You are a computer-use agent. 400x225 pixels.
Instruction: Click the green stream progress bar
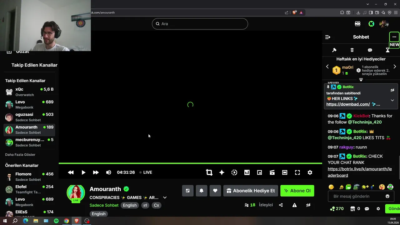coord(190,163)
